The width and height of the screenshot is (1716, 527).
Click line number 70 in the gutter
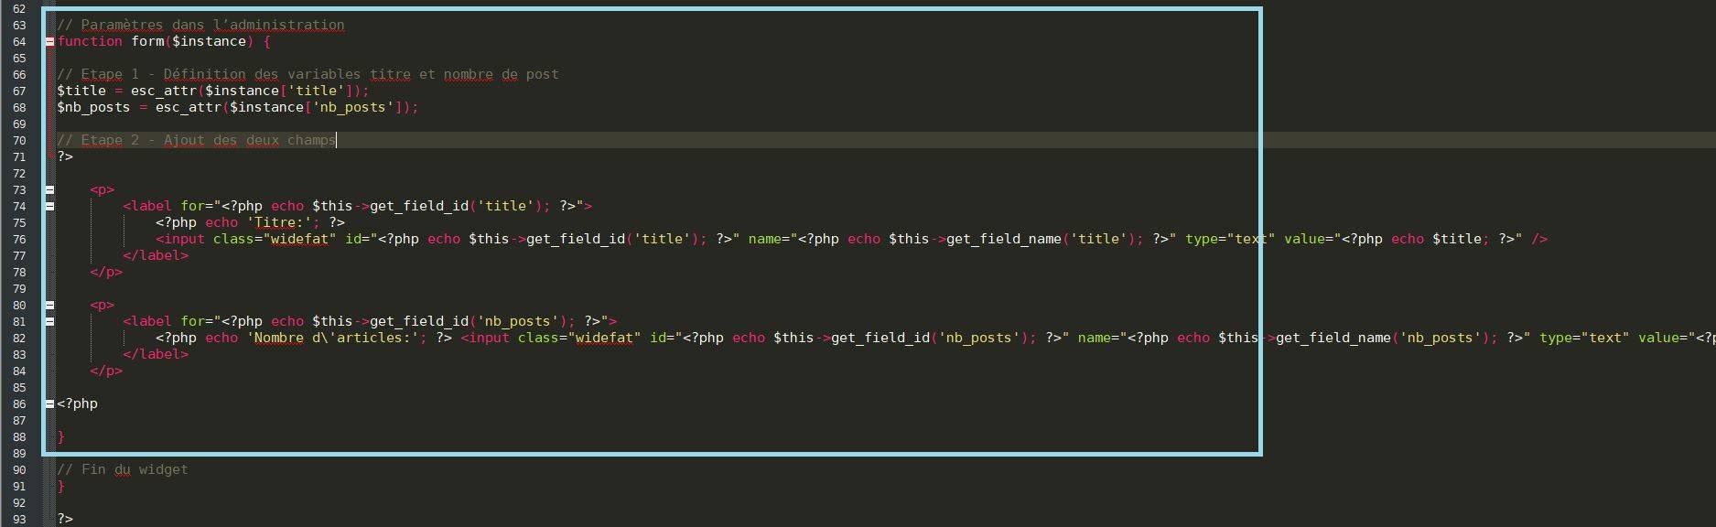(x=19, y=141)
